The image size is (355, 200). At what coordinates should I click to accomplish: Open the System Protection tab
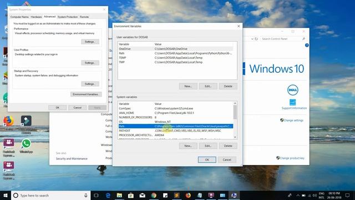click(68, 17)
